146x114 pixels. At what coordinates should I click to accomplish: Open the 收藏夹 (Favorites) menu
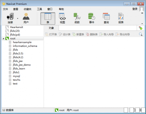pos(27,9)
